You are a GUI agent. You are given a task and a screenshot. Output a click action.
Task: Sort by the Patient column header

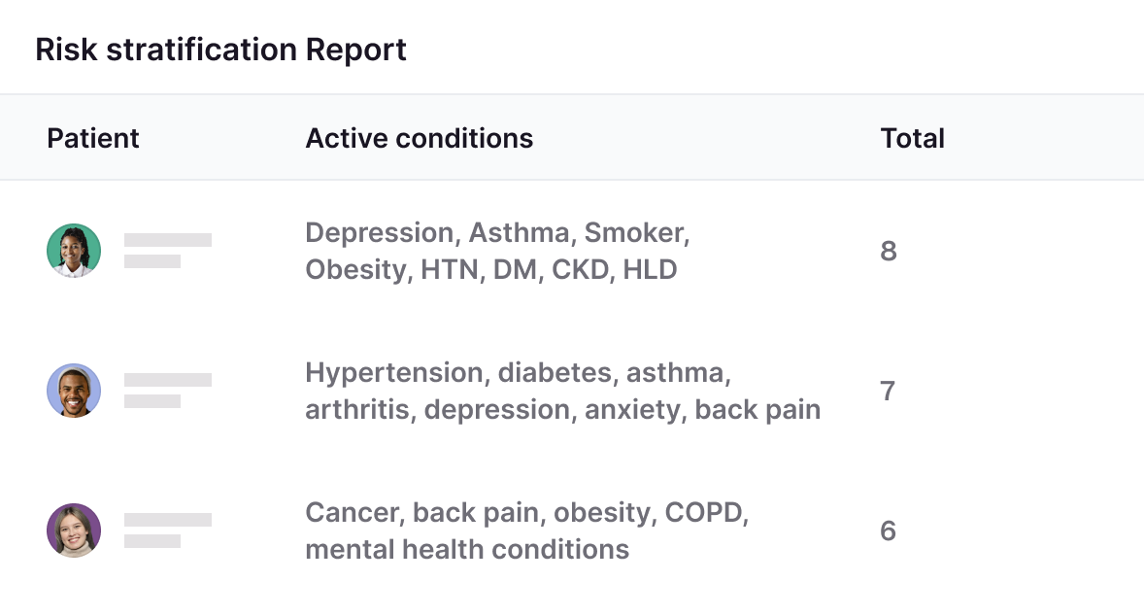coord(93,138)
